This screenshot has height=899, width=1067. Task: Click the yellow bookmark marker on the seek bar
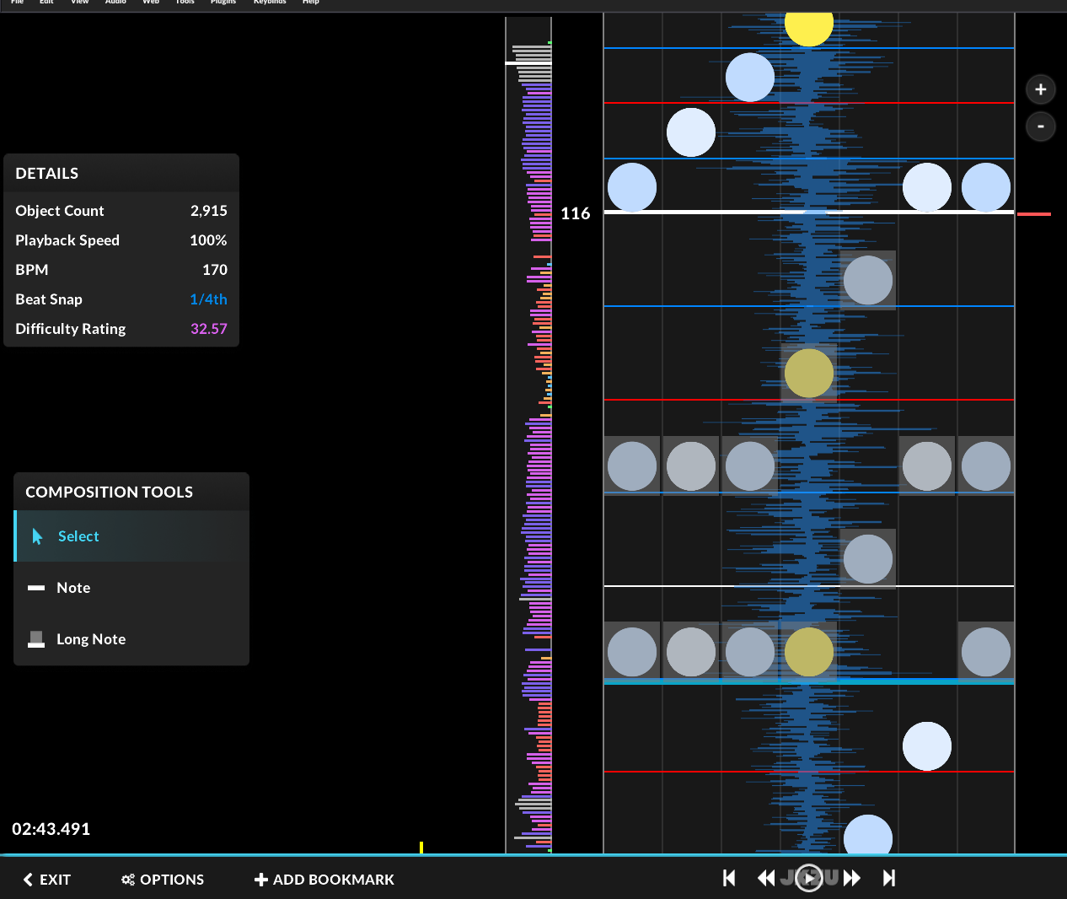421,847
